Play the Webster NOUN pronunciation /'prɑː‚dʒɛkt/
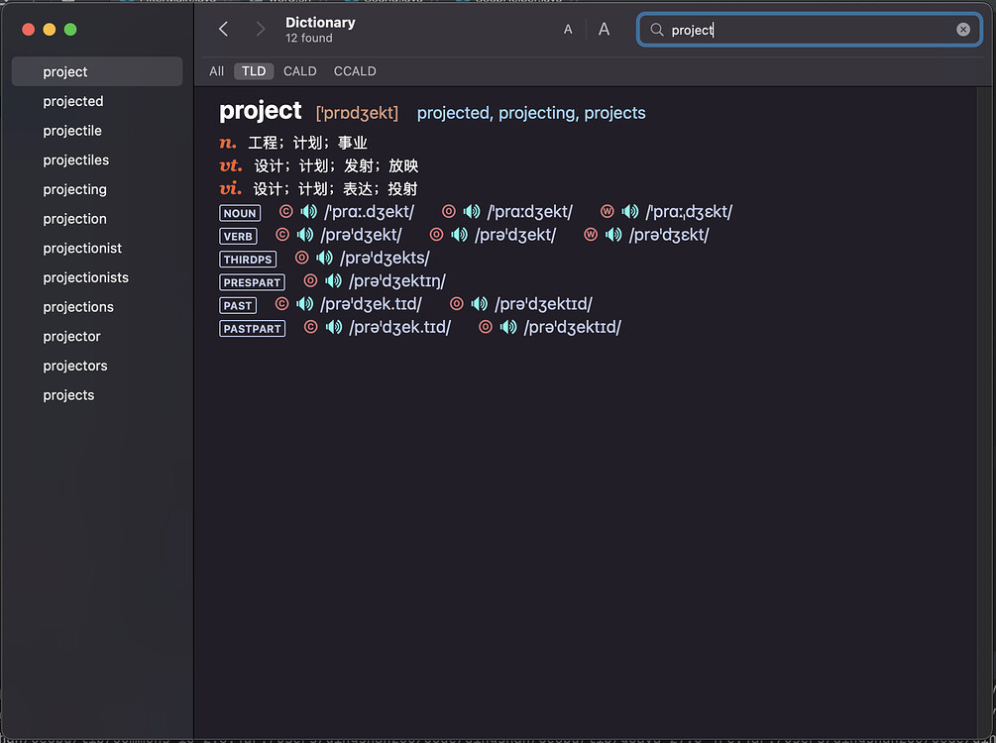 click(x=630, y=211)
